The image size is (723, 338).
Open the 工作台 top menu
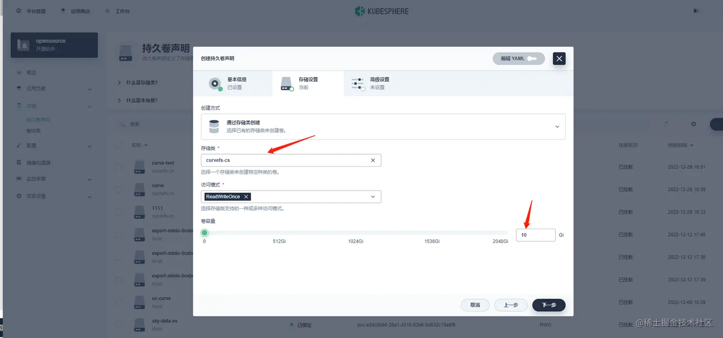click(117, 11)
